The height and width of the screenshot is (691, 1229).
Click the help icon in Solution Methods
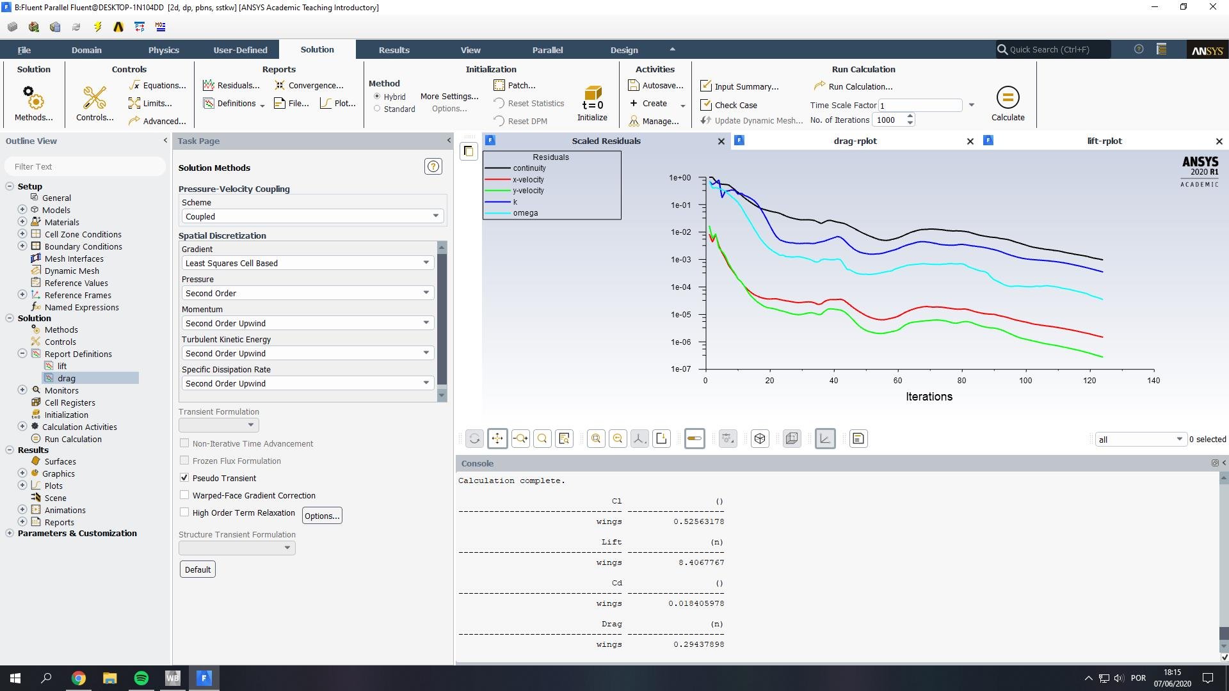click(x=433, y=167)
